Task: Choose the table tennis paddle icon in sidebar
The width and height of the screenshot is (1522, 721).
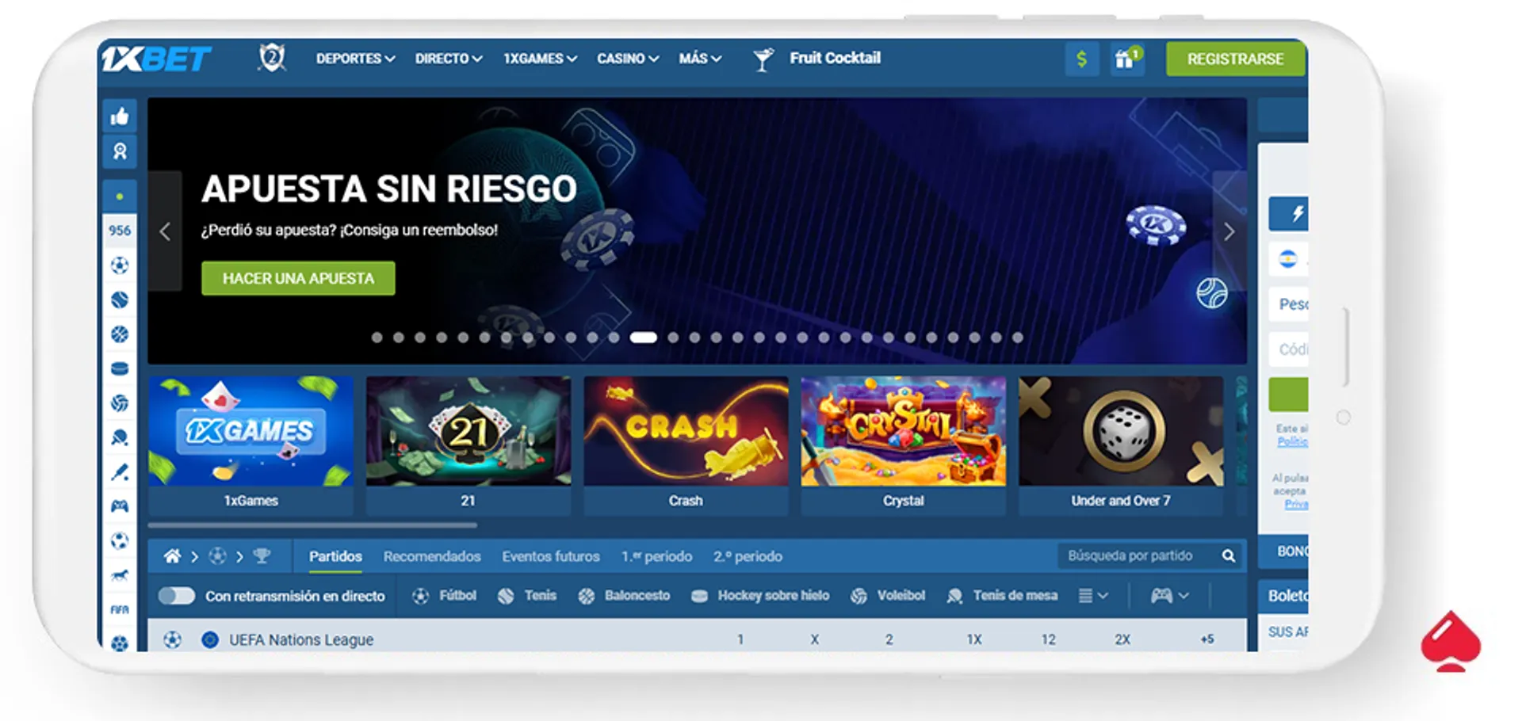Action: (x=120, y=437)
